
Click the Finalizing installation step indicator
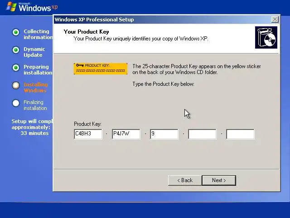pyautogui.click(x=16, y=103)
